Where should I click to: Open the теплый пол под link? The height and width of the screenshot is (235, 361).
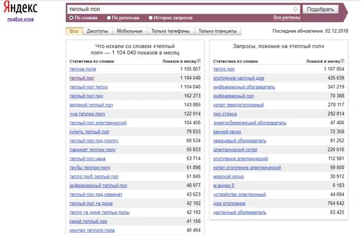[86, 96]
